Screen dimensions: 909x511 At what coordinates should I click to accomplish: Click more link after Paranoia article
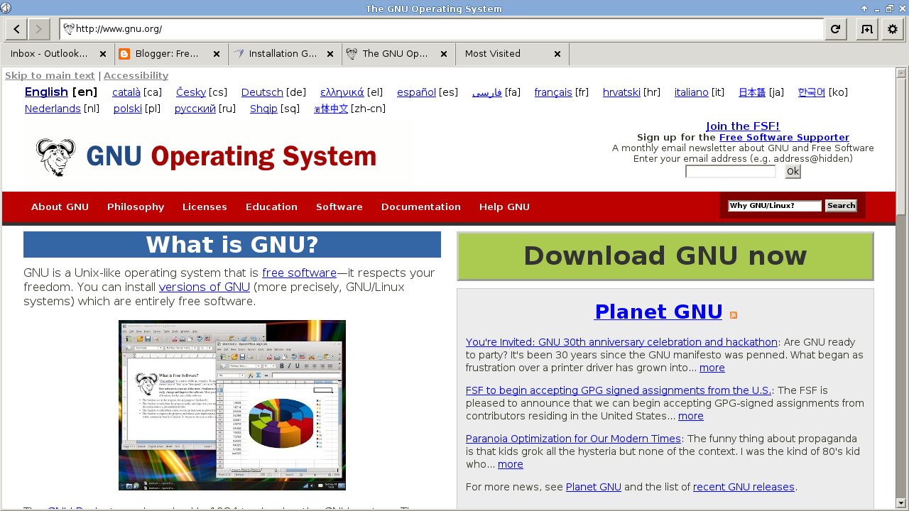[x=511, y=464]
